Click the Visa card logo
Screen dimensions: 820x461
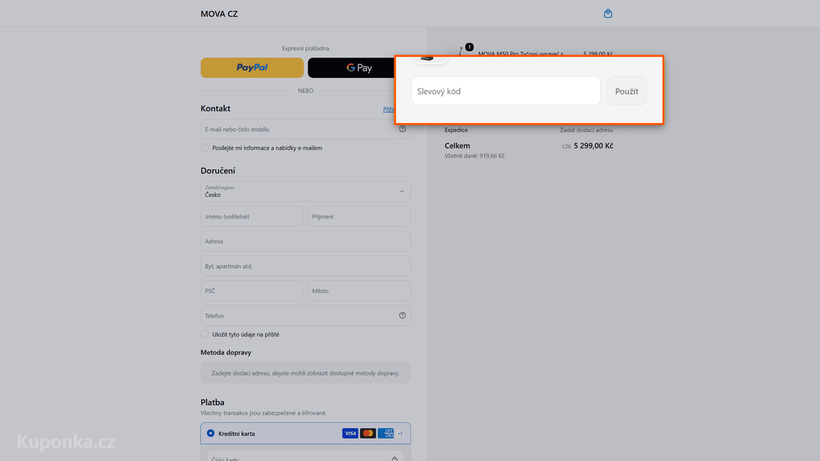pyautogui.click(x=350, y=433)
